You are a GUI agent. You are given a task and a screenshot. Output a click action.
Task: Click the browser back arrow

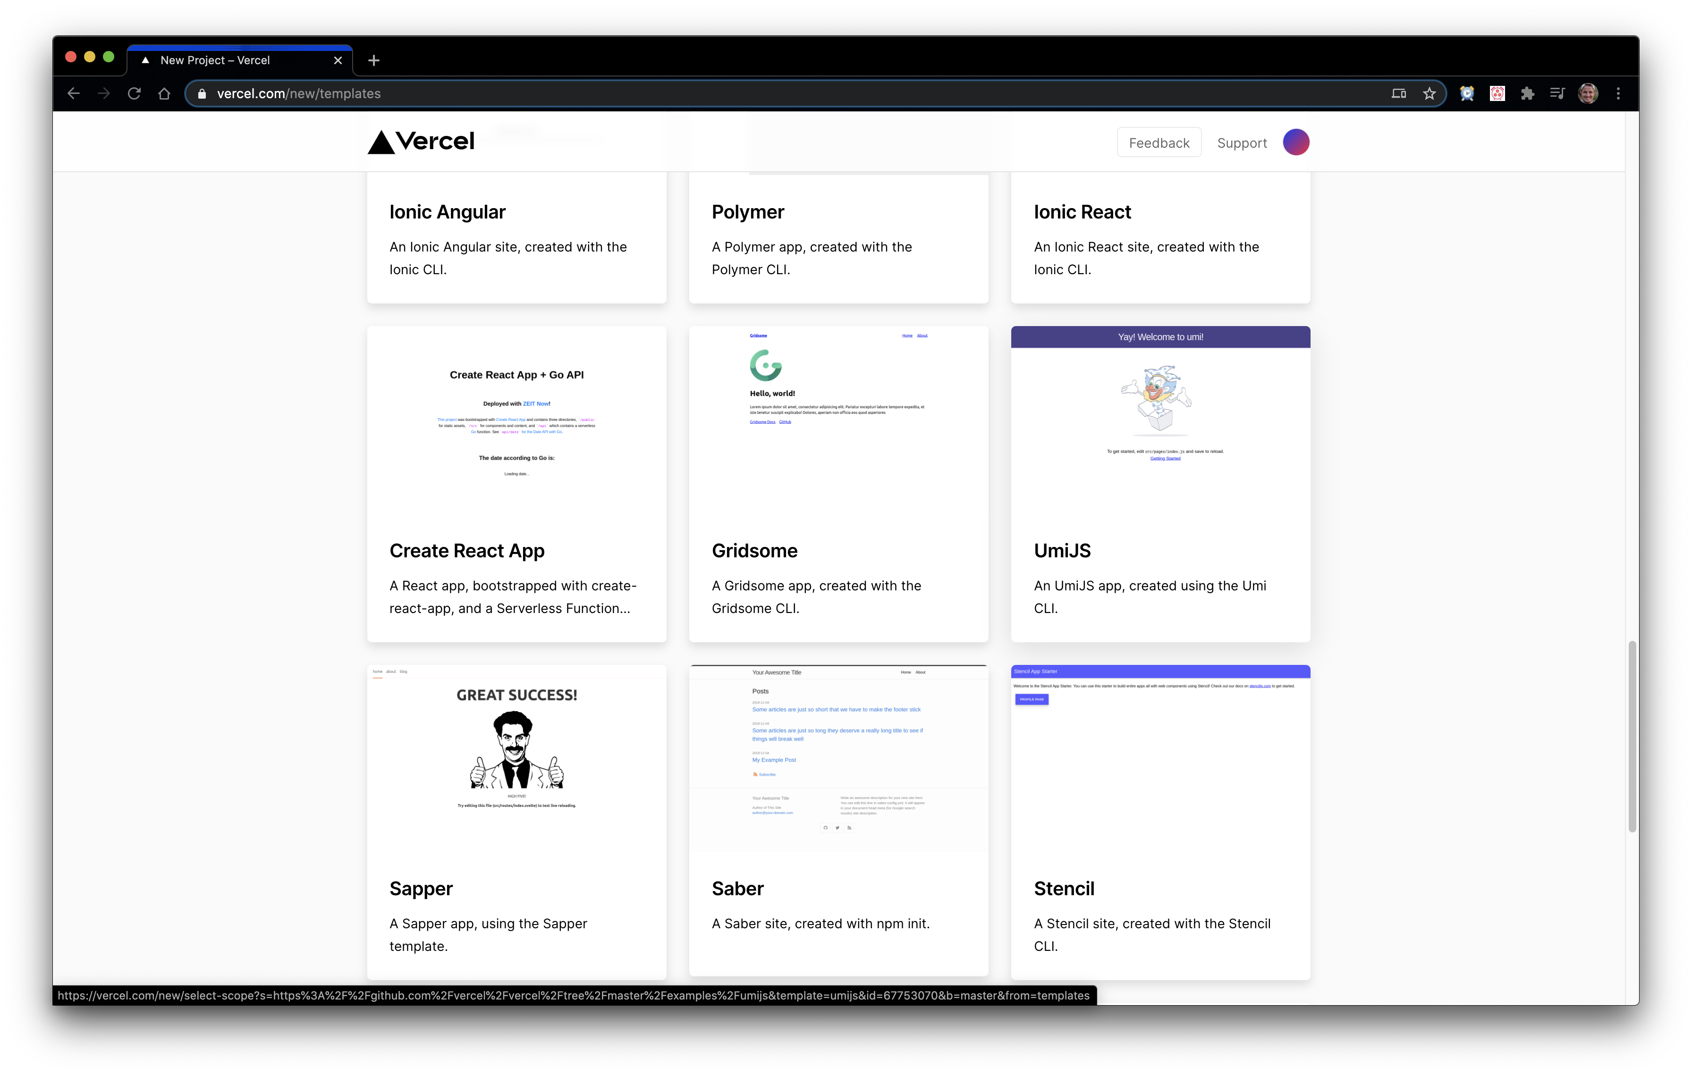(74, 93)
